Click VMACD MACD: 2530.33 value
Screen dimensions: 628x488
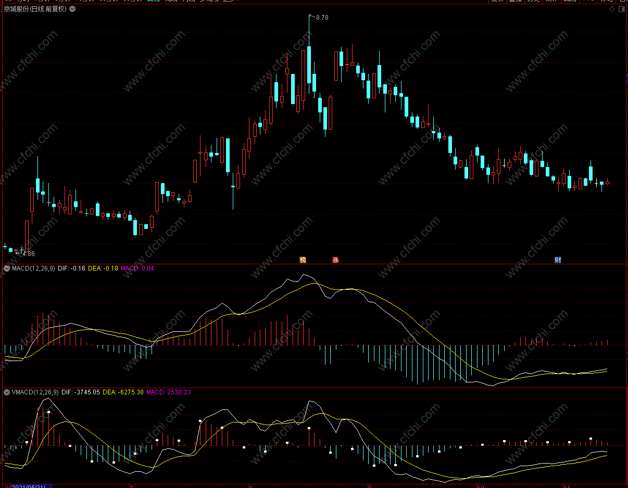pos(169,392)
